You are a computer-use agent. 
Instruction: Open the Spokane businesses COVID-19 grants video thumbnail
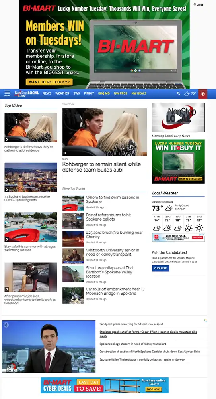31,178
